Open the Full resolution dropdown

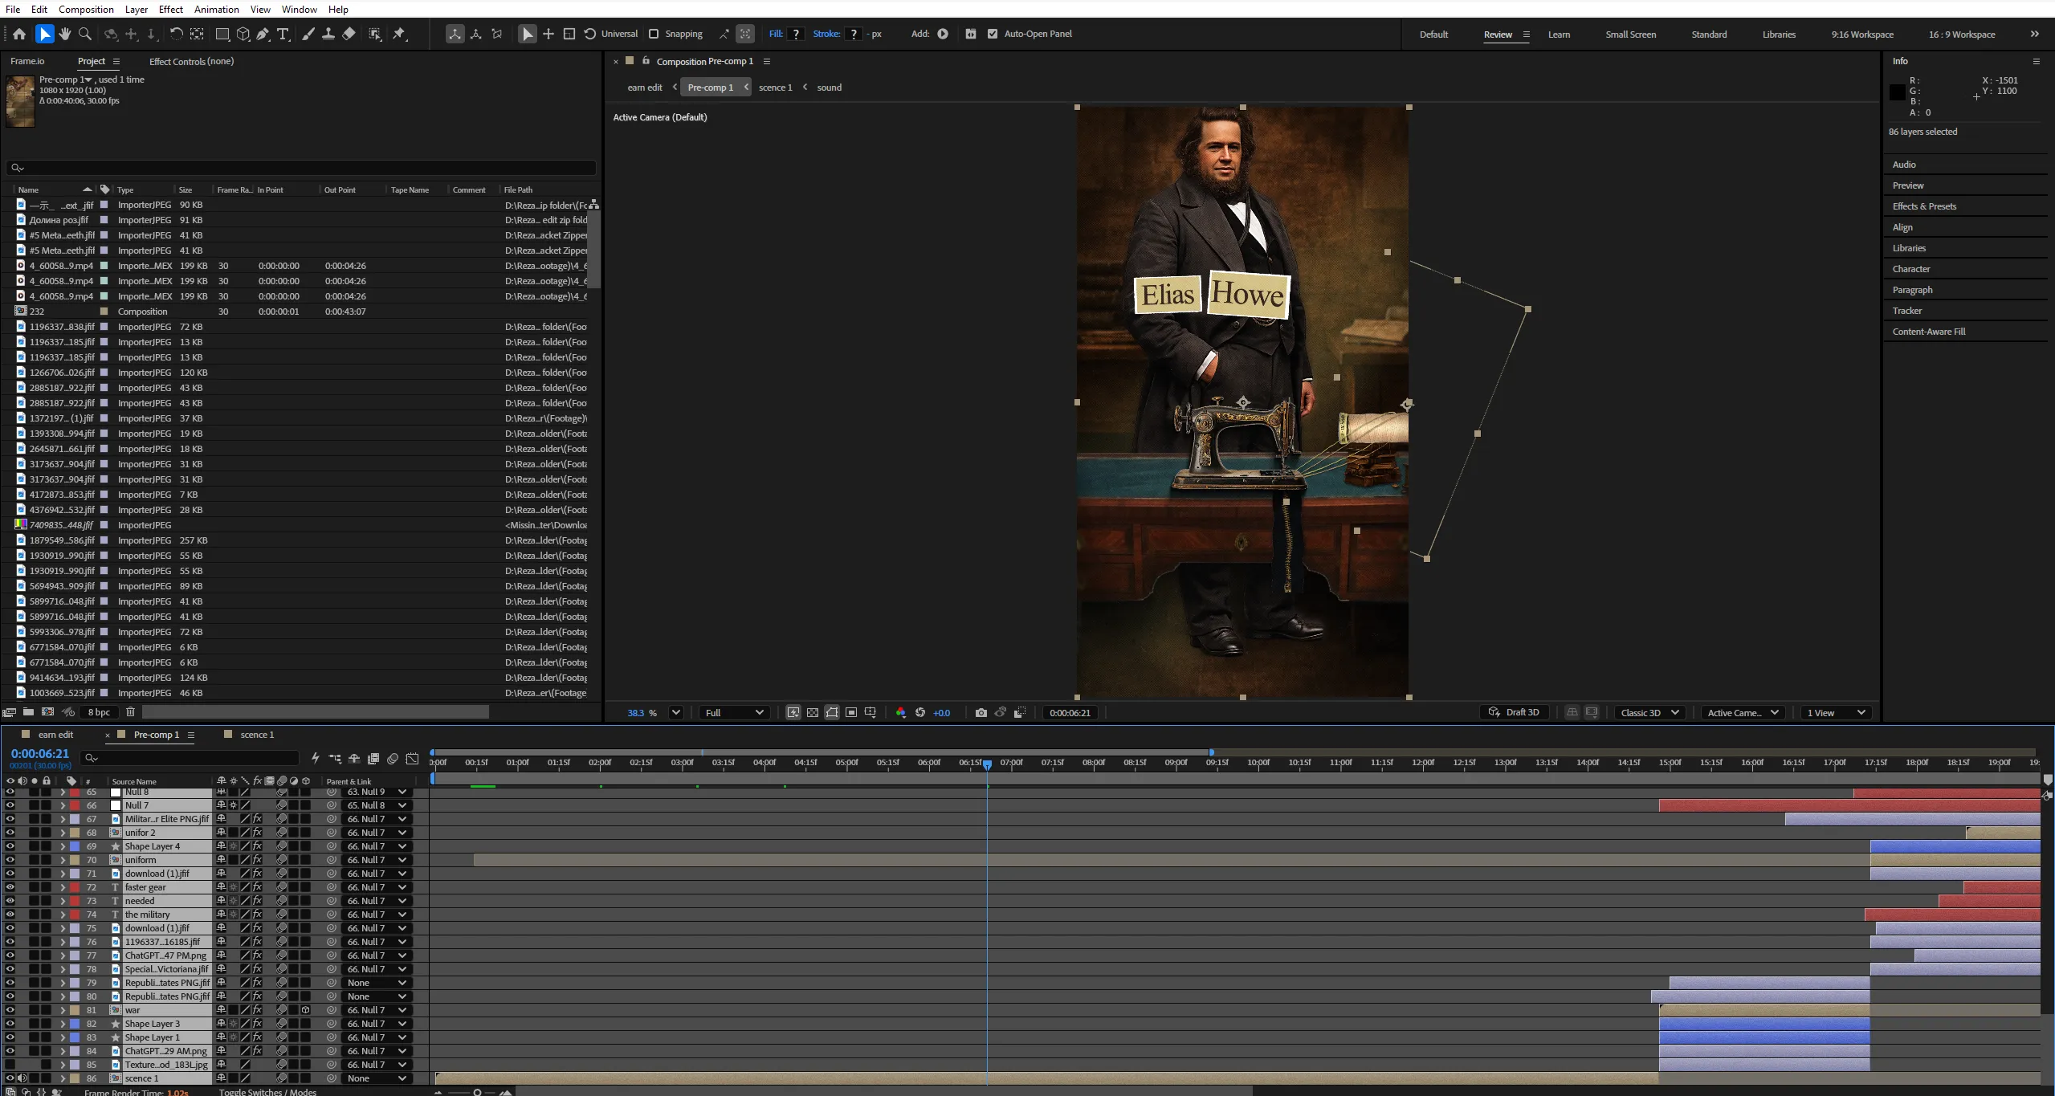734,712
